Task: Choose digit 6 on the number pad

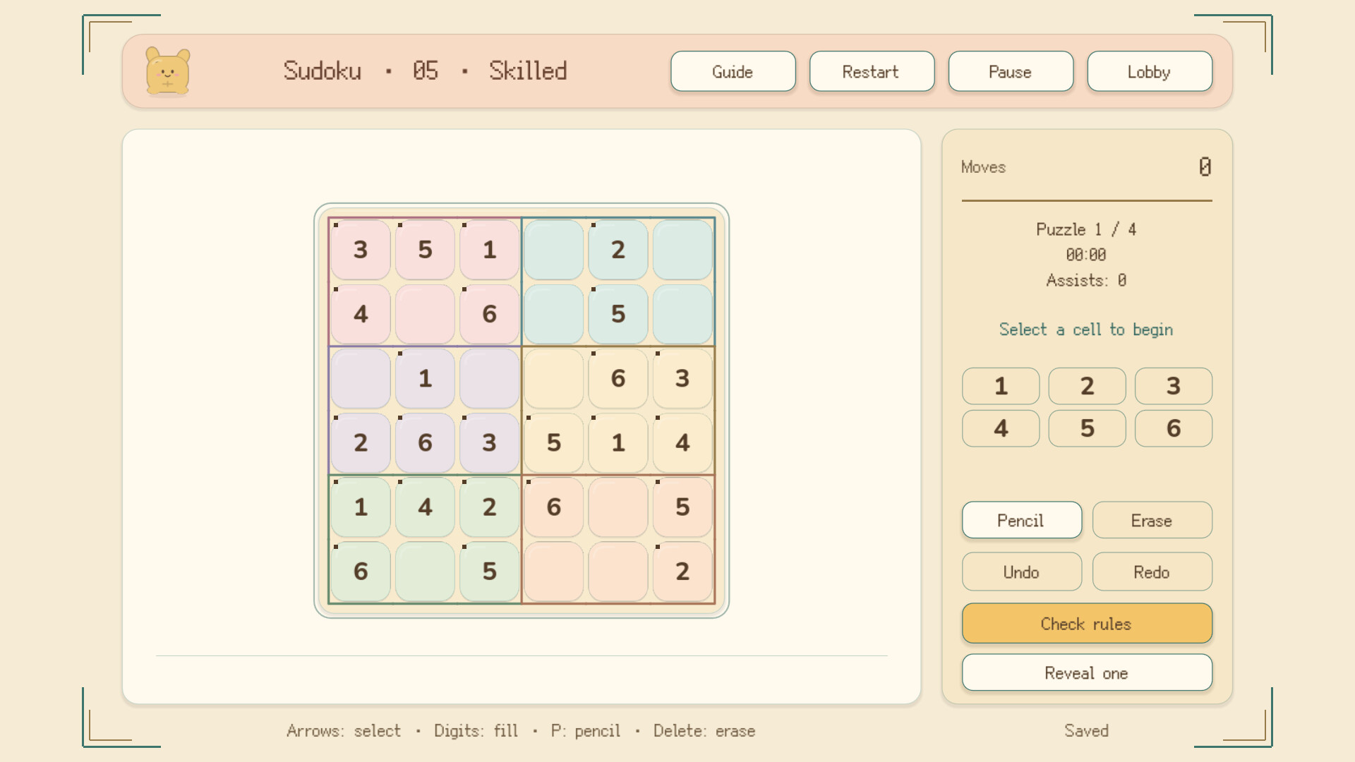Action: click(1173, 428)
